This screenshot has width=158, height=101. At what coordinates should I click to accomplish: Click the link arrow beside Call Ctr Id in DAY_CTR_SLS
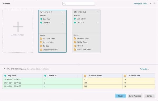pyautogui.click(x=63, y=23)
